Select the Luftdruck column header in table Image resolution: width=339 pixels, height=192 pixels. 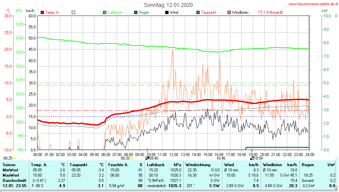156,165
